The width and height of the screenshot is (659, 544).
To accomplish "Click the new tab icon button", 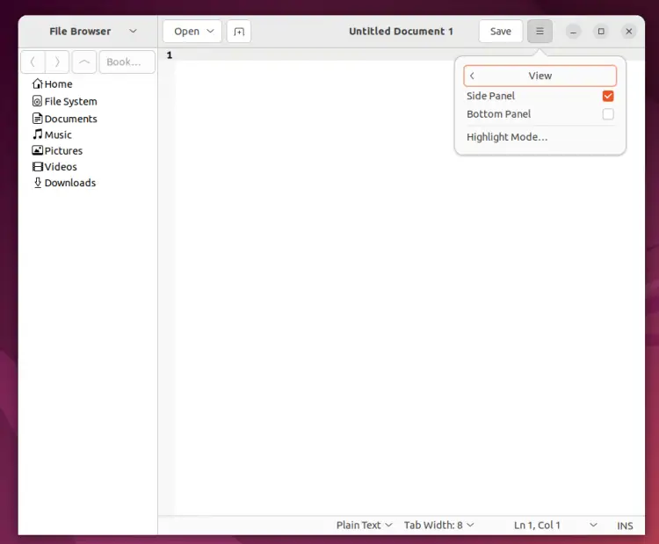I will [239, 32].
